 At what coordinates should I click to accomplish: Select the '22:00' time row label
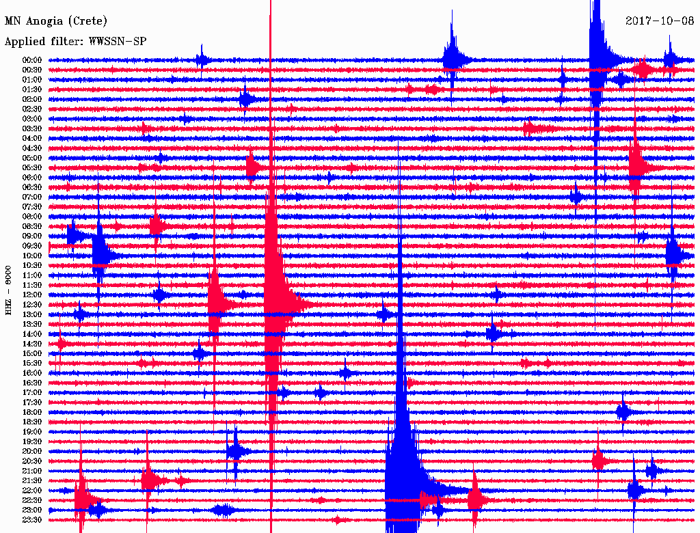[x=32, y=490]
